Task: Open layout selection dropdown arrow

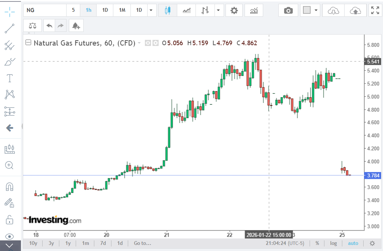Action: click(316, 10)
